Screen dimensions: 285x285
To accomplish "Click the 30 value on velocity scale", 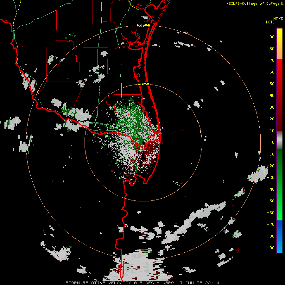I will 272,107.
